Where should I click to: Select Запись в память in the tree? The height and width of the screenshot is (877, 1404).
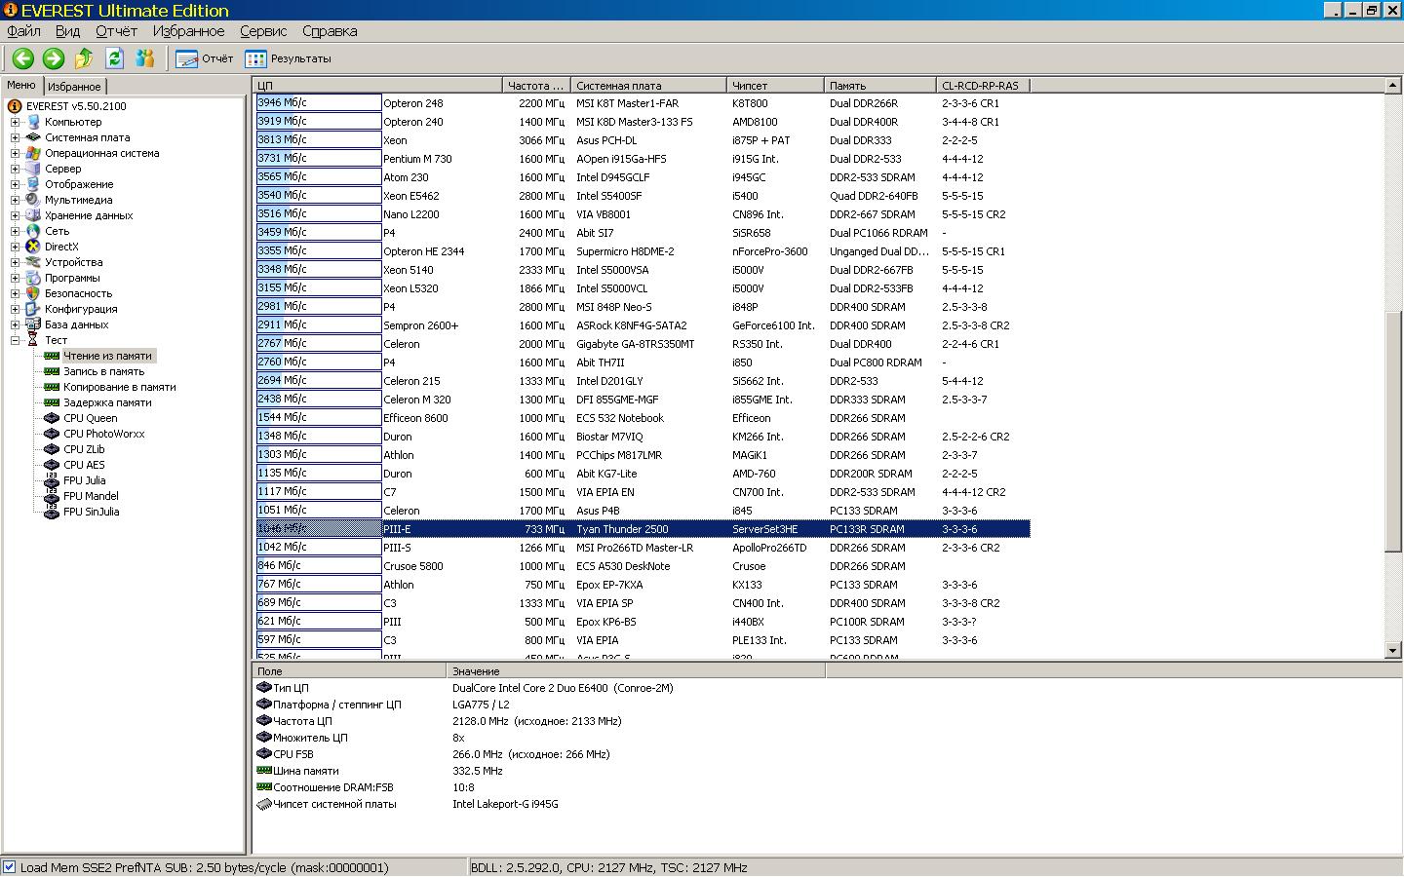click(103, 371)
